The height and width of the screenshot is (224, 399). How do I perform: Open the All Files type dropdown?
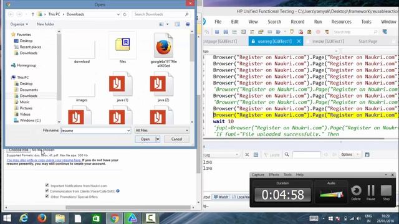162,131
